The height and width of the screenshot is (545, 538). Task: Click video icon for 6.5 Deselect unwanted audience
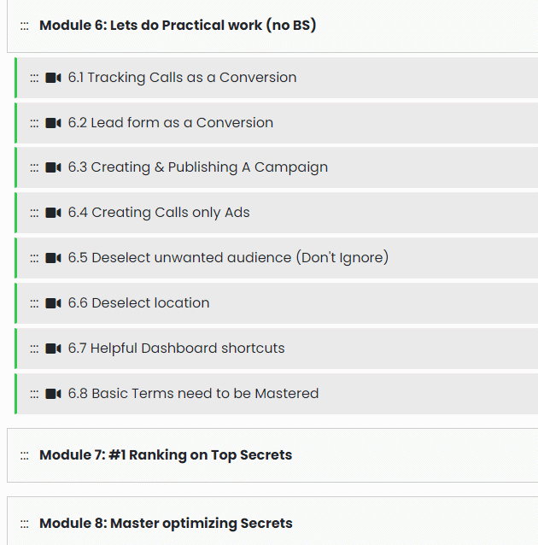coord(53,258)
